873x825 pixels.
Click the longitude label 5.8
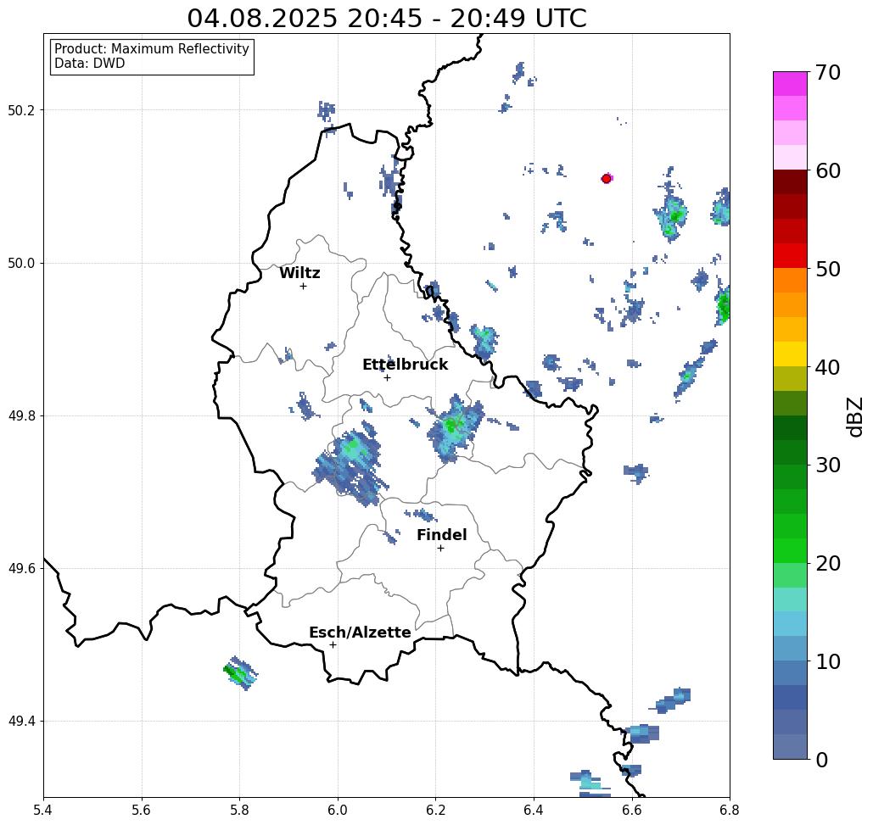pos(239,810)
